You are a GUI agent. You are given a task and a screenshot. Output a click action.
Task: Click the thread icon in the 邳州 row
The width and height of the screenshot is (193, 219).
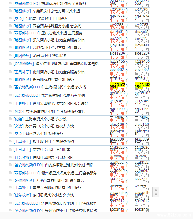click(10, 133)
